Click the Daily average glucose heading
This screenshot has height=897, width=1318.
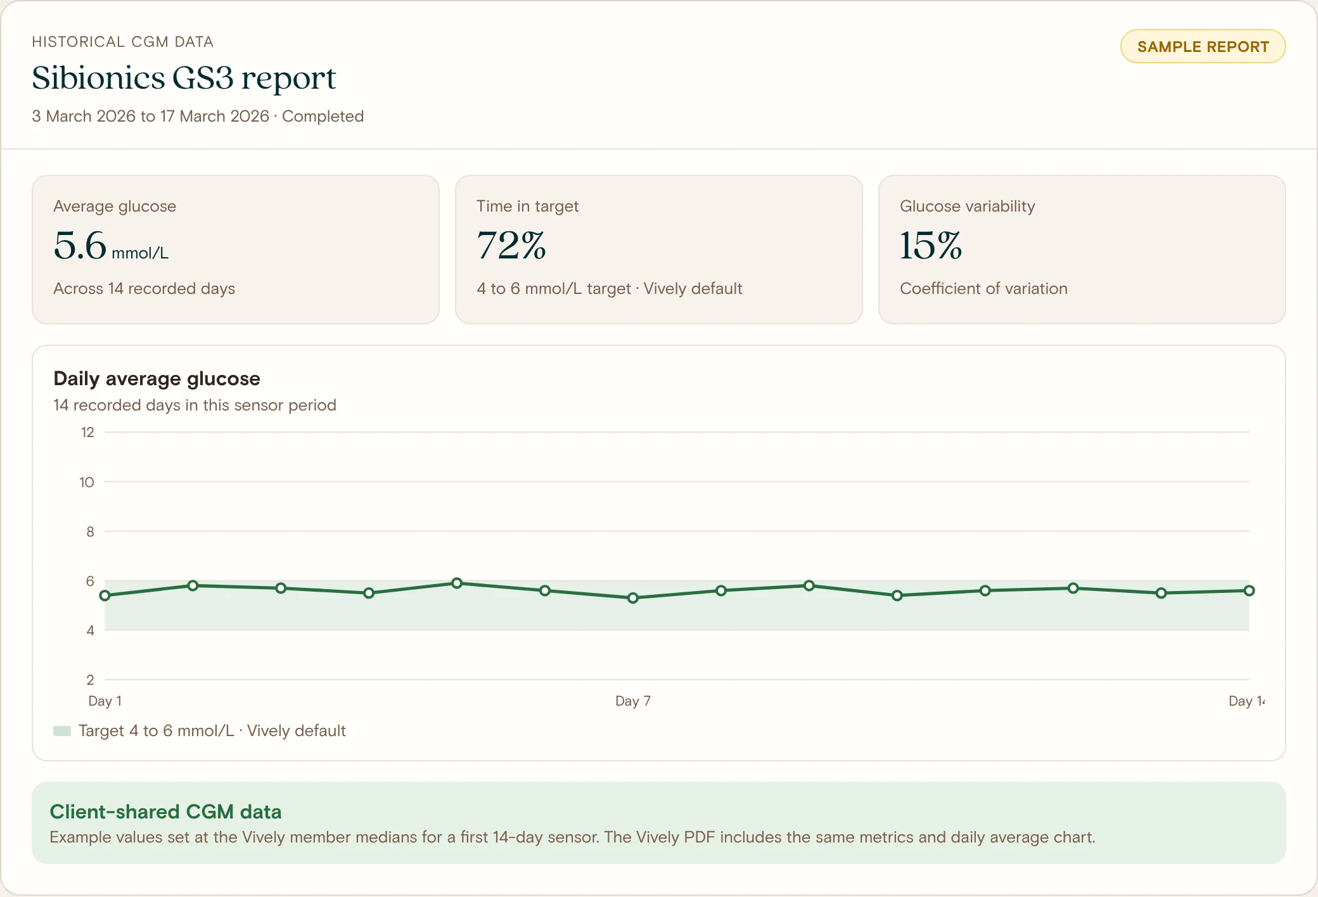pos(157,378)
